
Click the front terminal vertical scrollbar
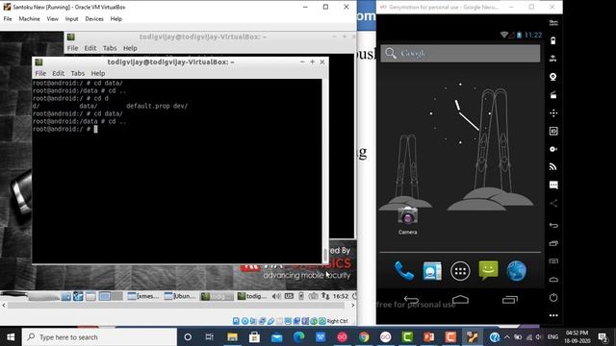click(325, 171)
